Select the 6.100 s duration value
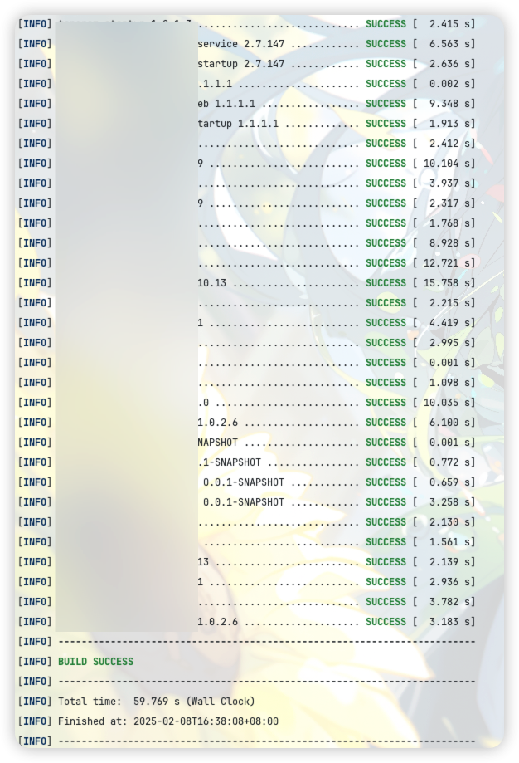The height and width of the screenshot is (763, 519). [x=449, y=423]
